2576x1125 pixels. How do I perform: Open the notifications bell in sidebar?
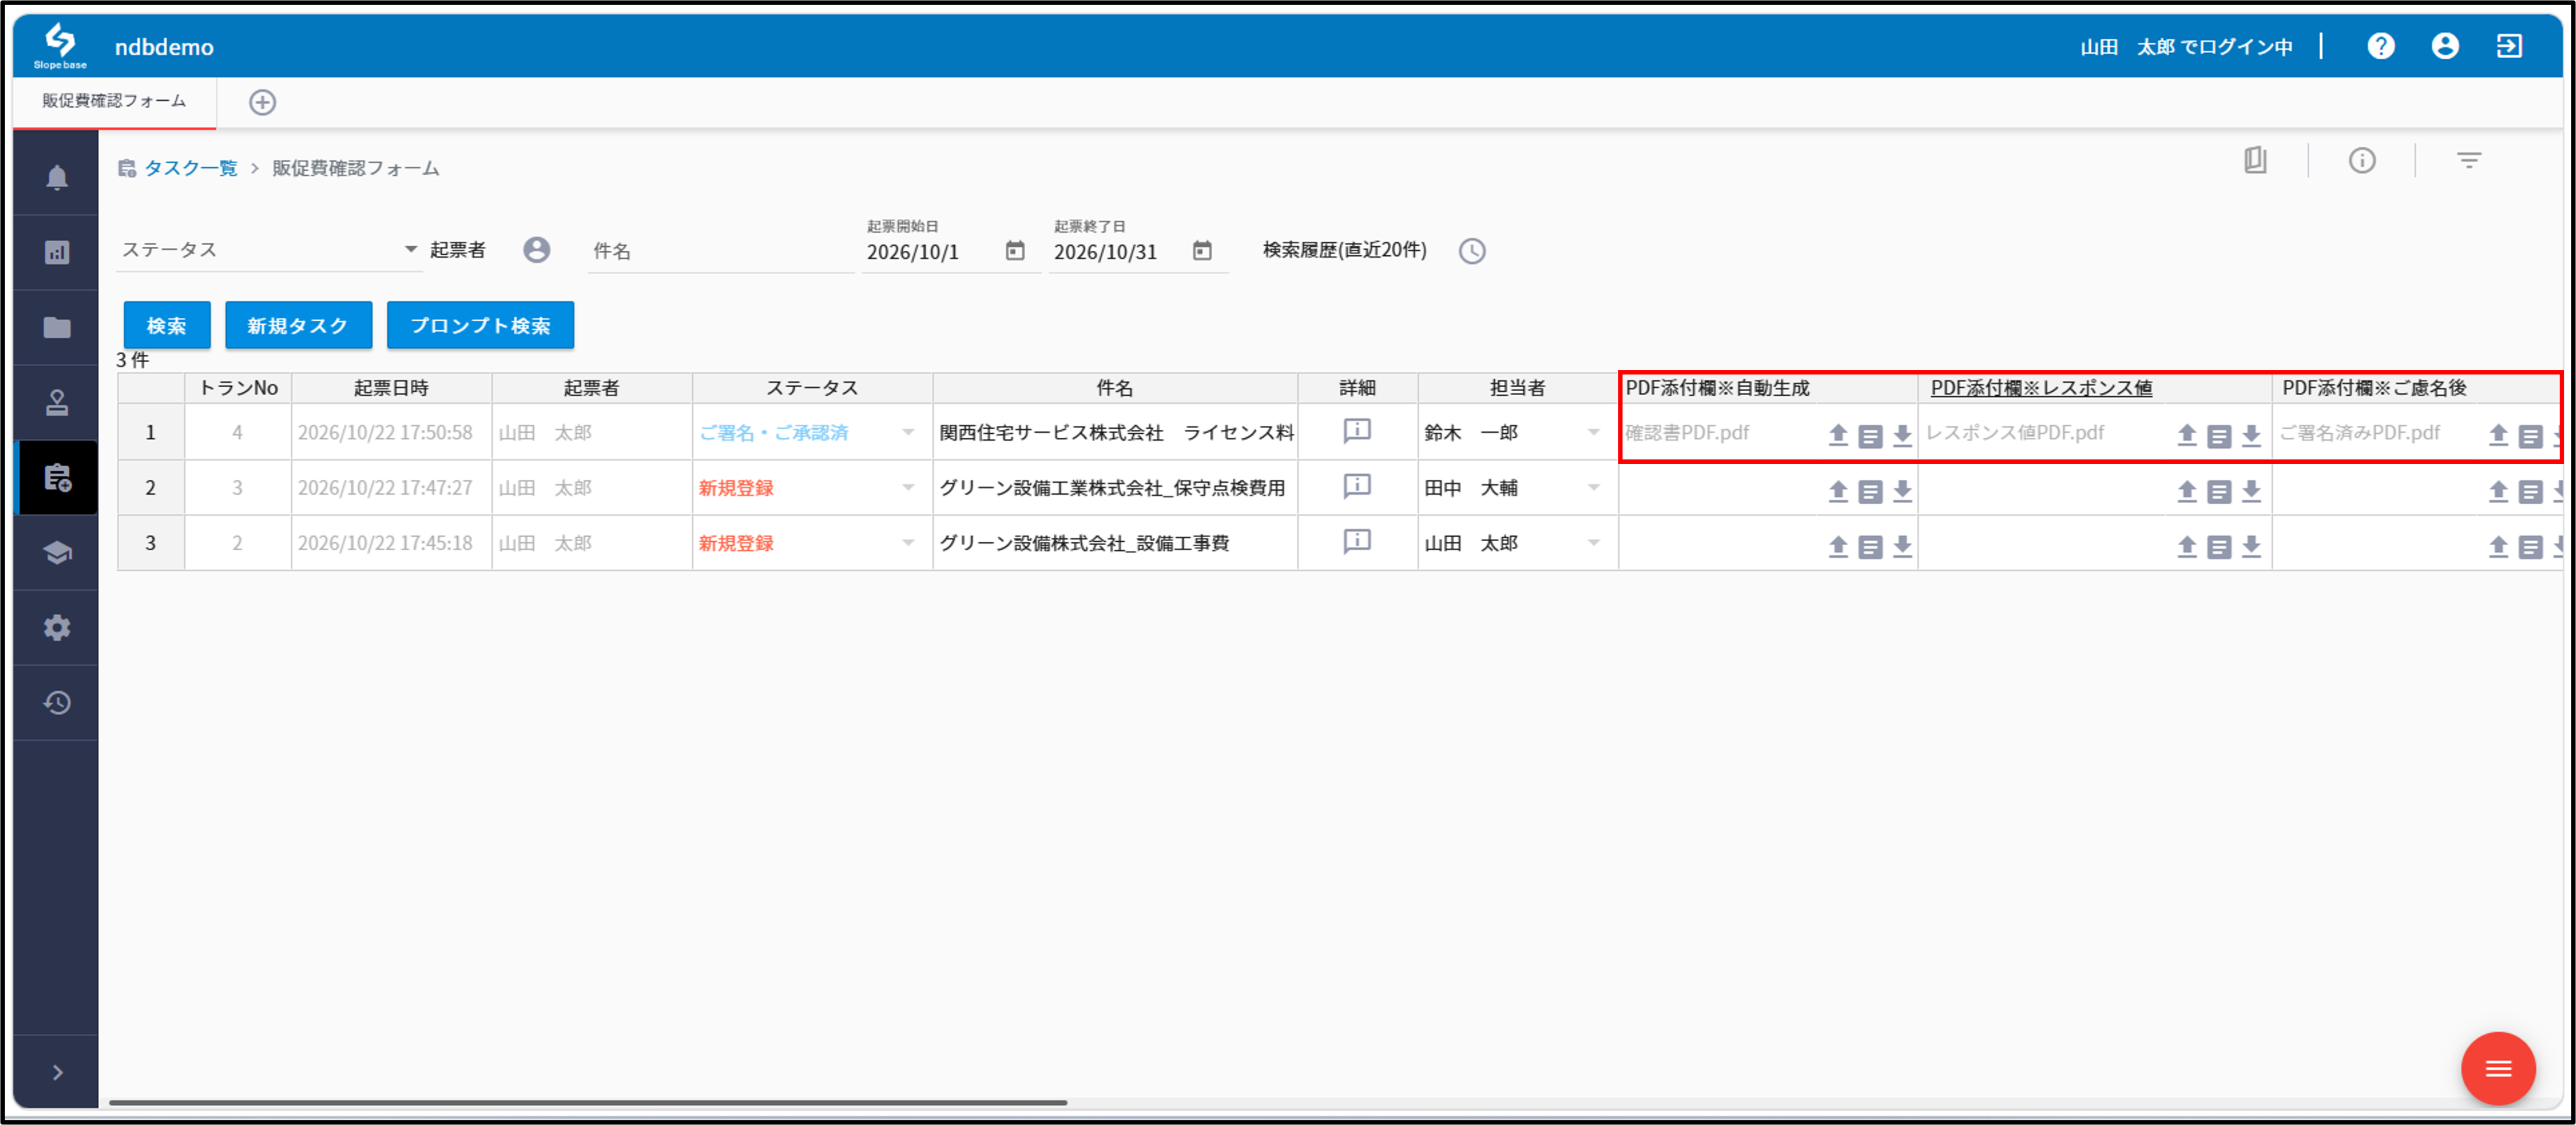(x=57, y=177)
